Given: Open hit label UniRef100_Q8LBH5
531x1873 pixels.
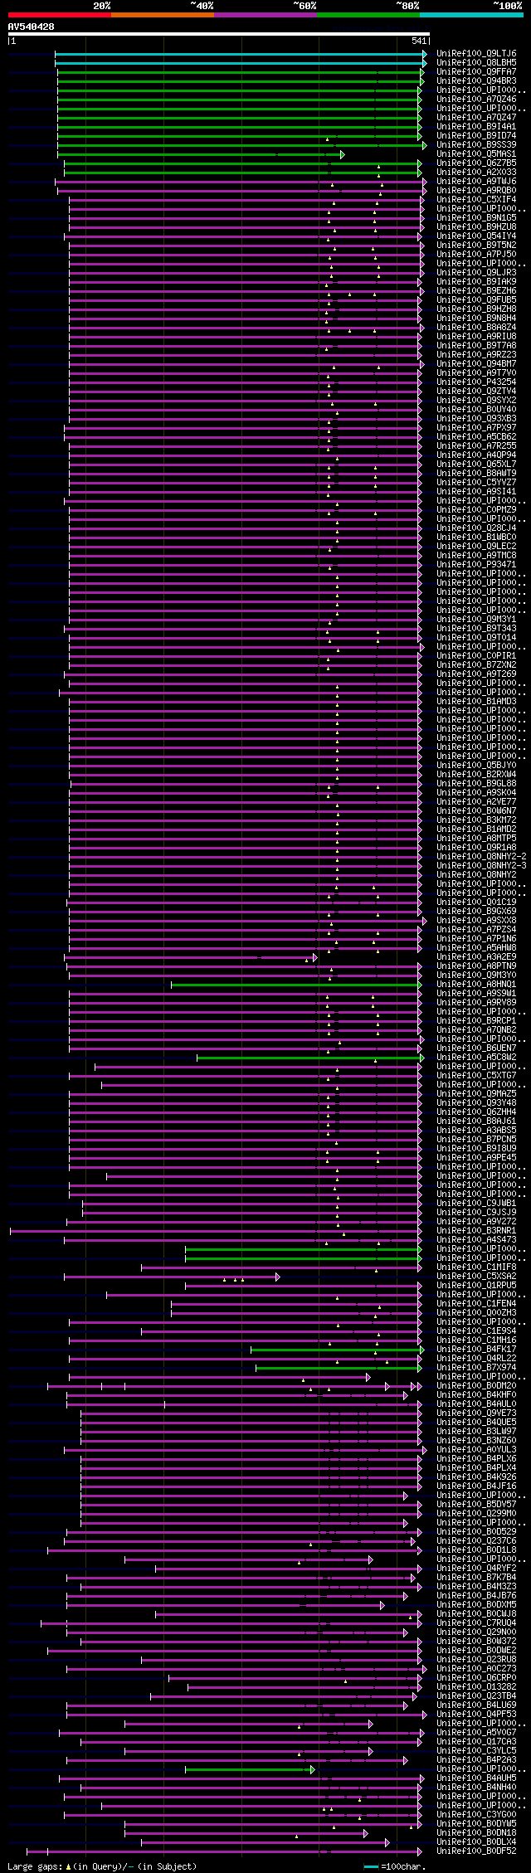Looking at the screenshot, I should pyautogui.click(x=476, y=62).
